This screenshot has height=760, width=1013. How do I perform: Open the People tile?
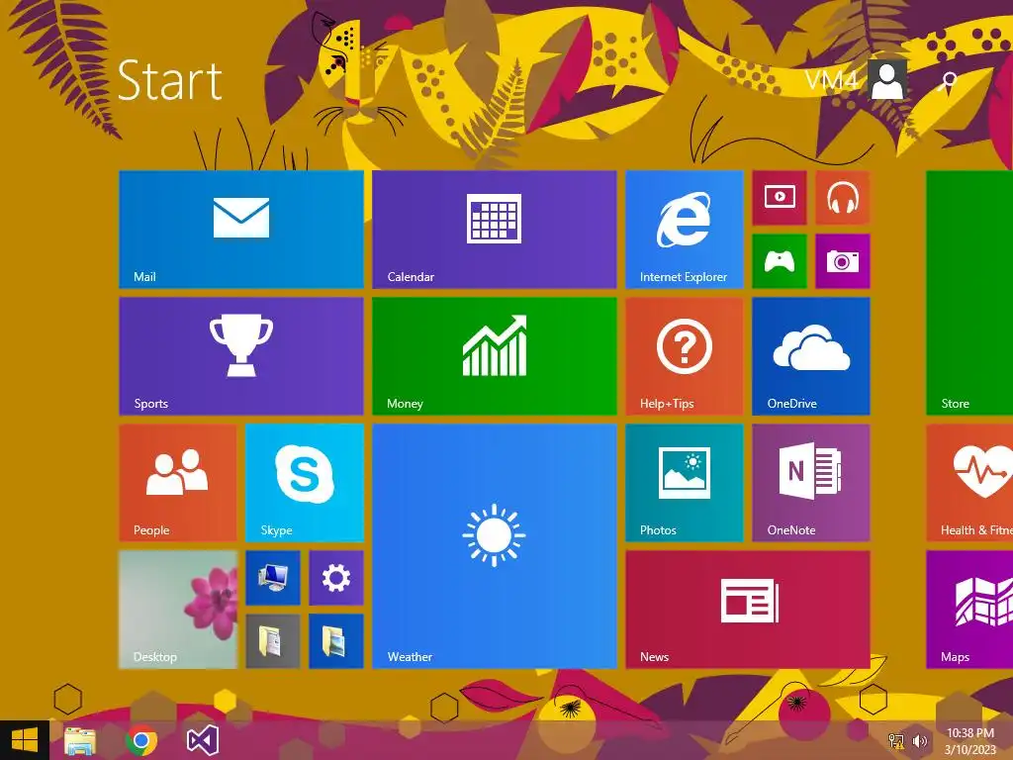[x=178, y=483]
